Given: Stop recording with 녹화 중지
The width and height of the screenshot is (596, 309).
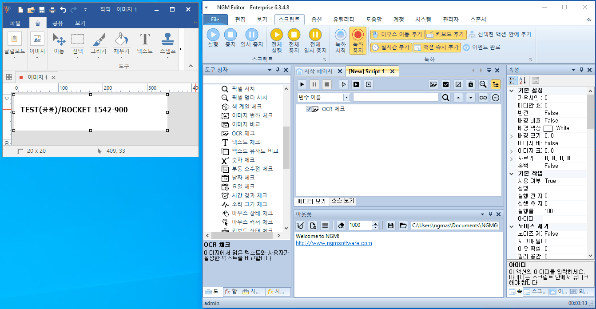Looking at the screenshot, I should tap(358, 40).
